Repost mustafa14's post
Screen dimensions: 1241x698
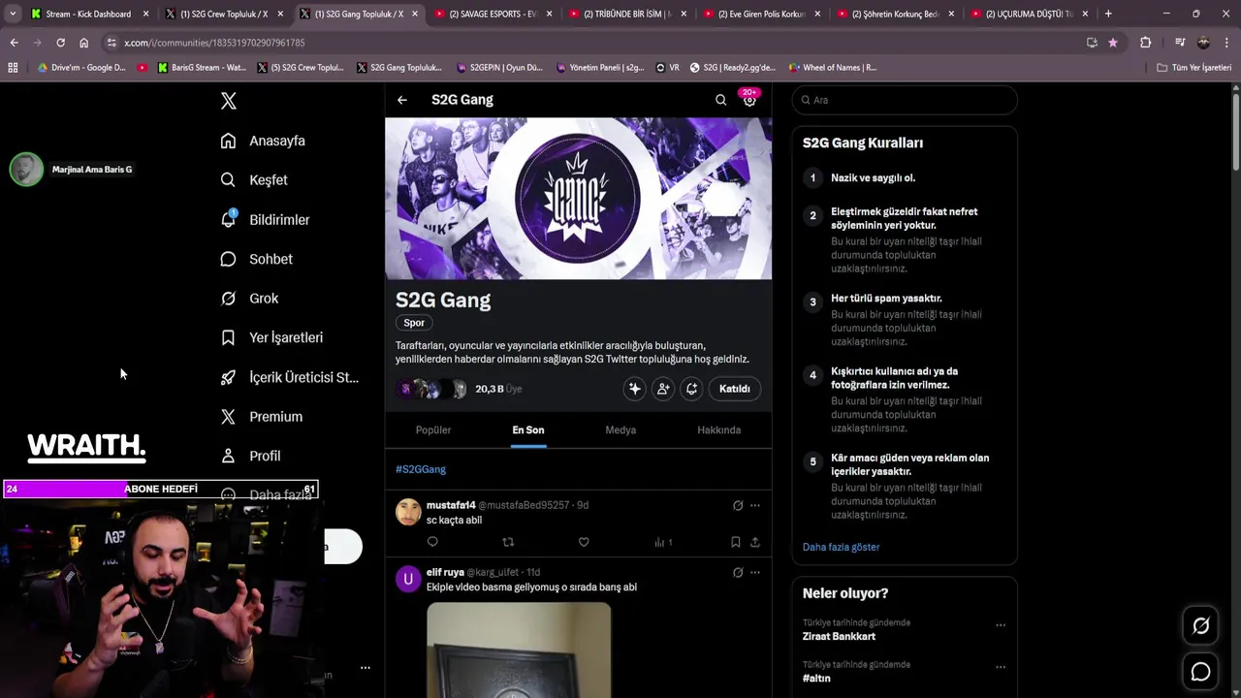coord(508,542)
